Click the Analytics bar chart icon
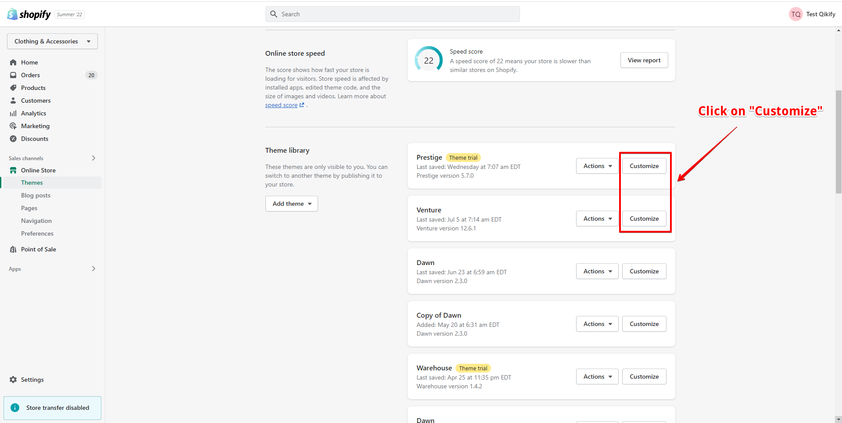 (x=13, y=113)
